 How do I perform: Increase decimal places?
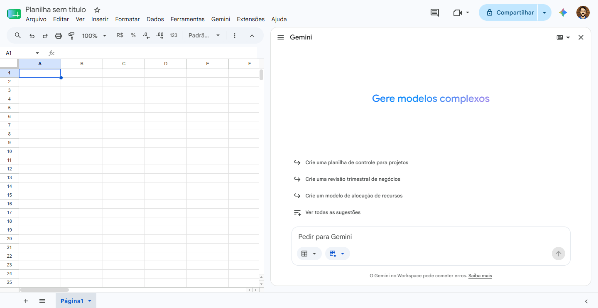(x=160, y=36)
